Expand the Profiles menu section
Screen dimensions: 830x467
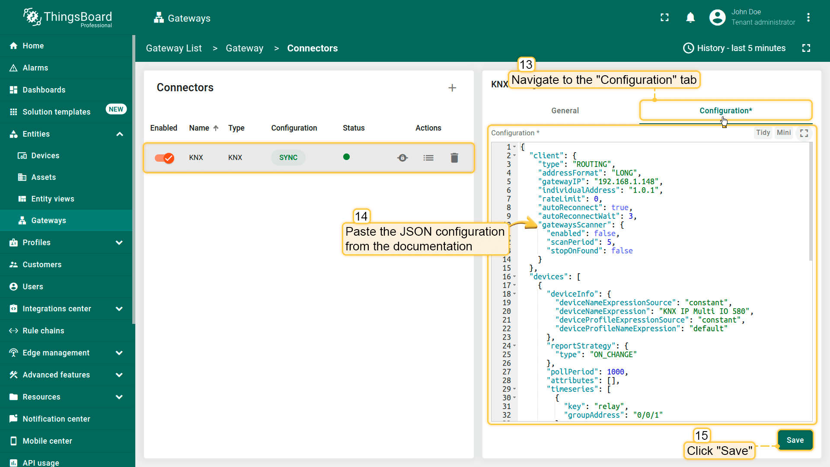119,243
